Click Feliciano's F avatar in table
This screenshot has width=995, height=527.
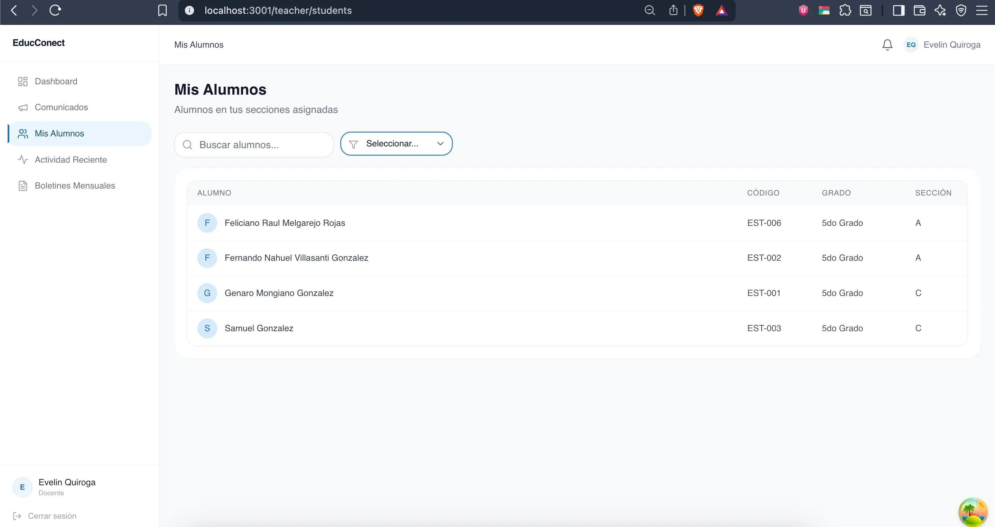point(207,223)
